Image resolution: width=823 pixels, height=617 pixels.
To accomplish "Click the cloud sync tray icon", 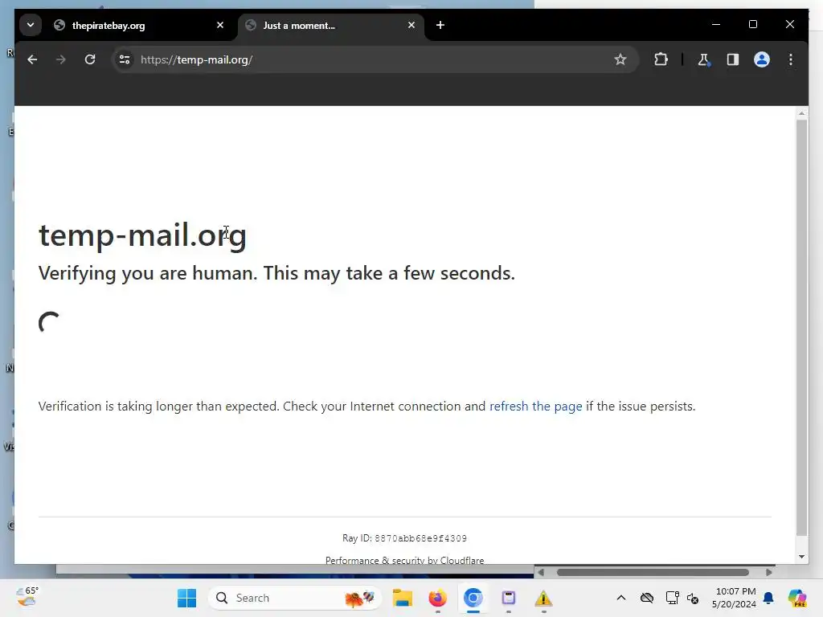I will coord(647,598).
